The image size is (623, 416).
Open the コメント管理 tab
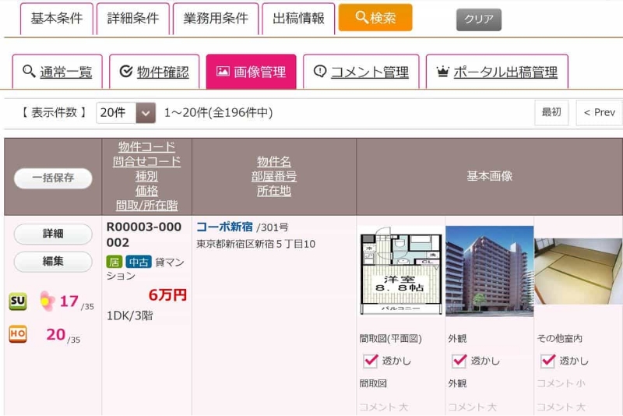click(x=361, y=72)
